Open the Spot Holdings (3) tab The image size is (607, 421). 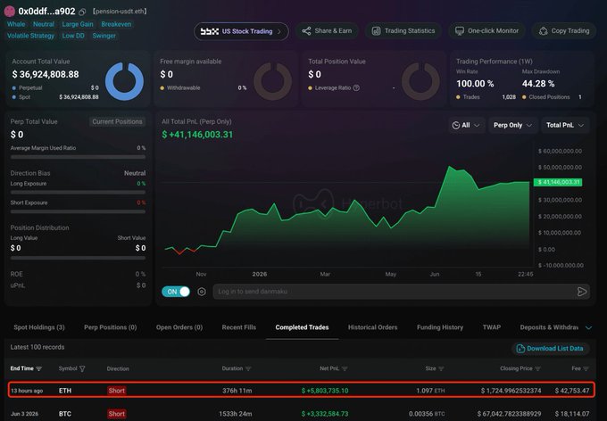(39, 327)
